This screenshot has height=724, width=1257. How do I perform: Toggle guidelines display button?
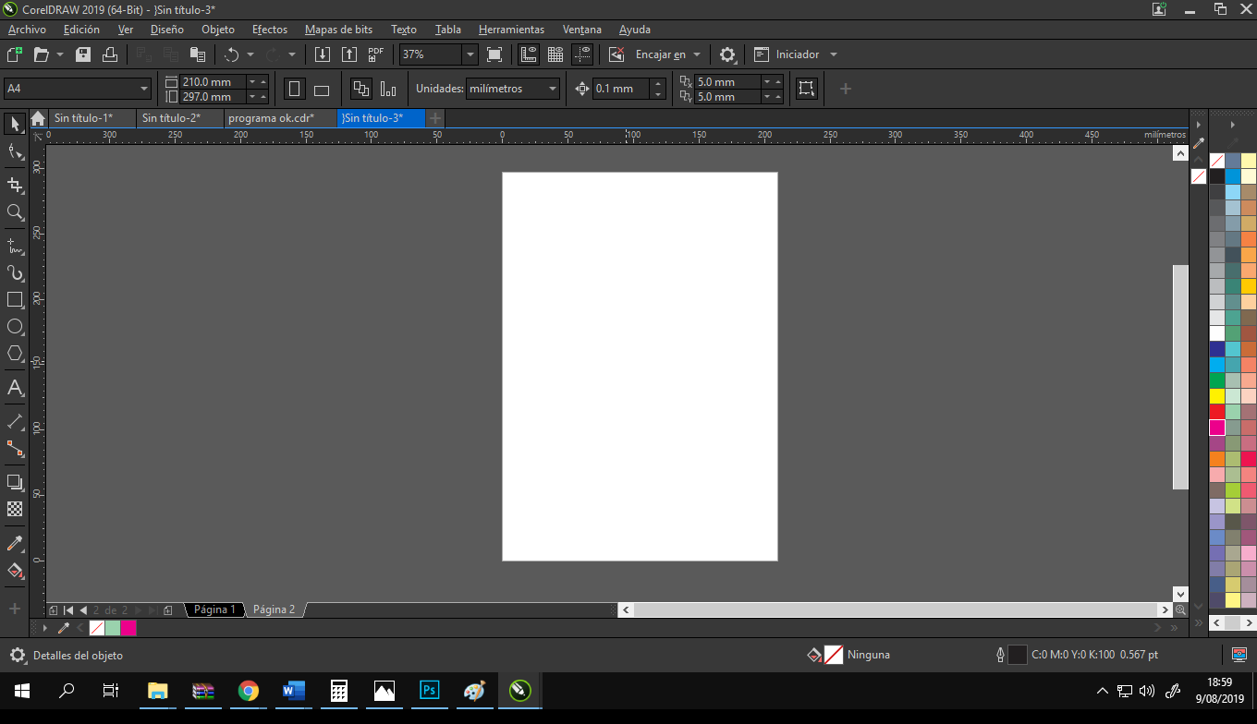[x=582, y=54]
